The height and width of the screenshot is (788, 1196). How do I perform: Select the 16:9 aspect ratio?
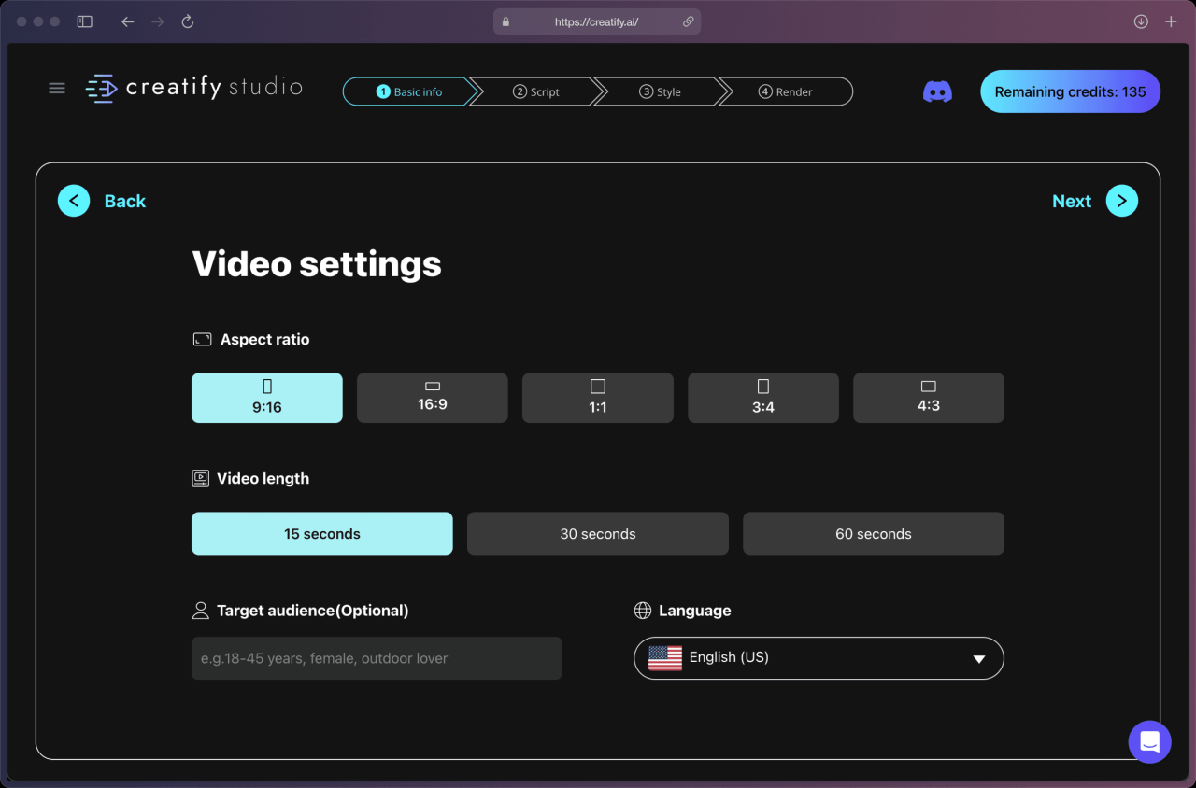[x=432, y=398]
